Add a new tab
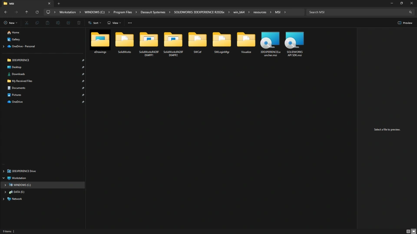This screenshot has width=417, height=234. [59, 3]
